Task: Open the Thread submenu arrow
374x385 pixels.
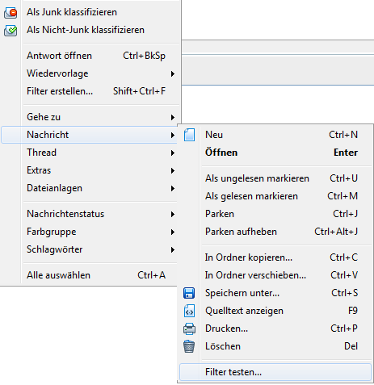Action: pyautogui.click(x=173, y=153)
